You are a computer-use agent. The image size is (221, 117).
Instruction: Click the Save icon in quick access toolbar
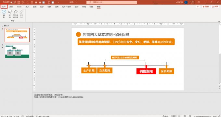click(19, 2)
